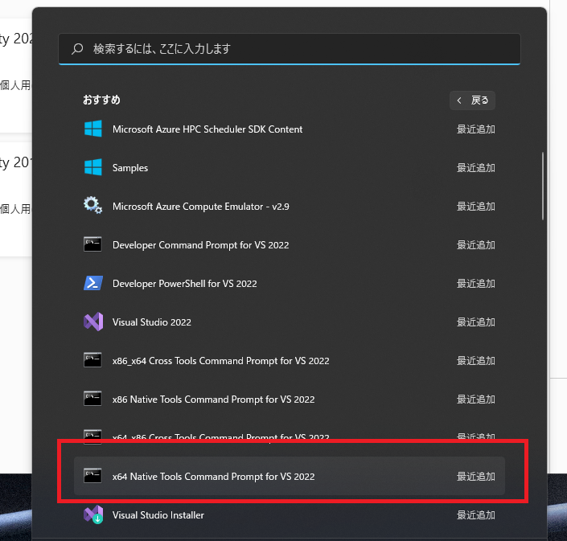Select 'Developer PowerShell for VS 2022' label

tap(185, 284)
